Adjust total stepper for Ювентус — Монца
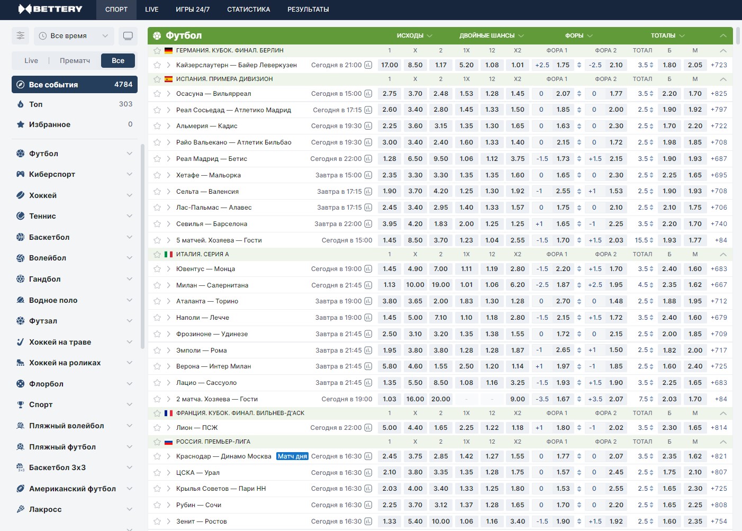Image resolution: width=742 pixels, height=531 pixels. 651,269
